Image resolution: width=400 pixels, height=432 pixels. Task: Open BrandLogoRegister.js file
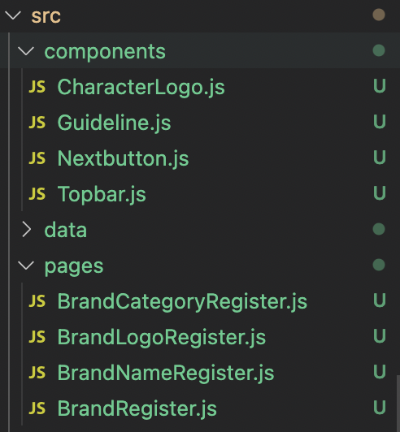[162, 337]
